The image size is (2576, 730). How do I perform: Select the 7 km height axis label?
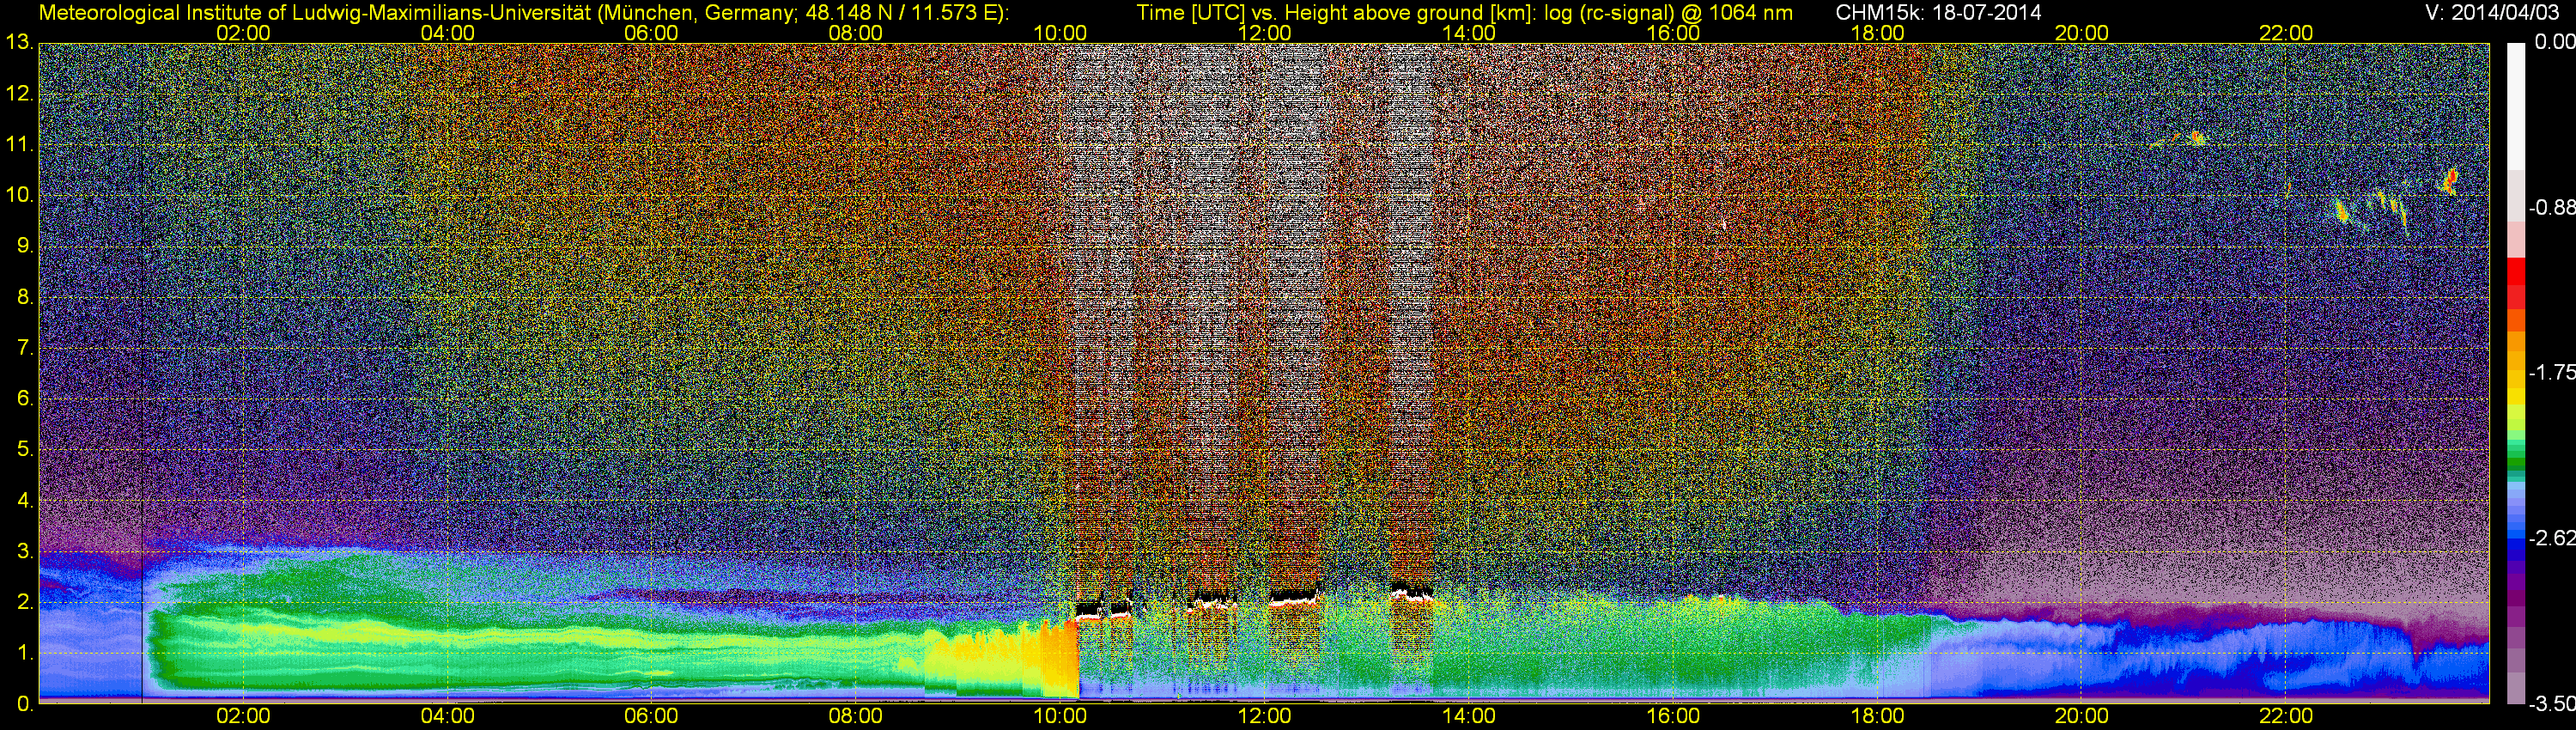pyautogui.click(x=24, y=348)
